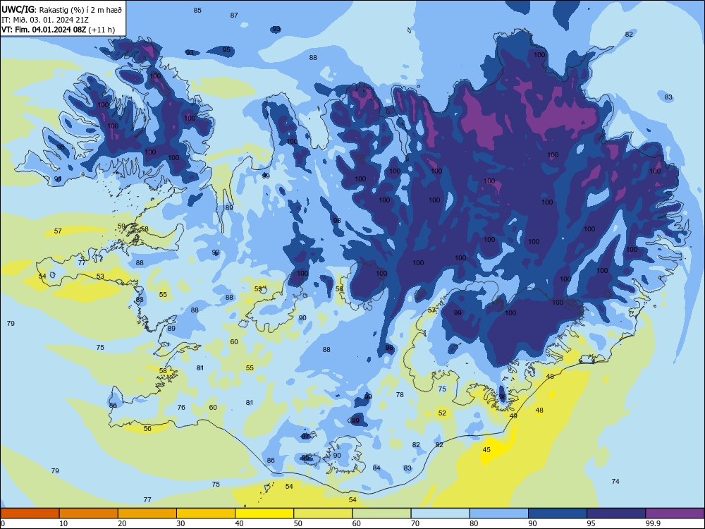Click the dark orange 0–10 legend swatch

[x=30, y=513]
